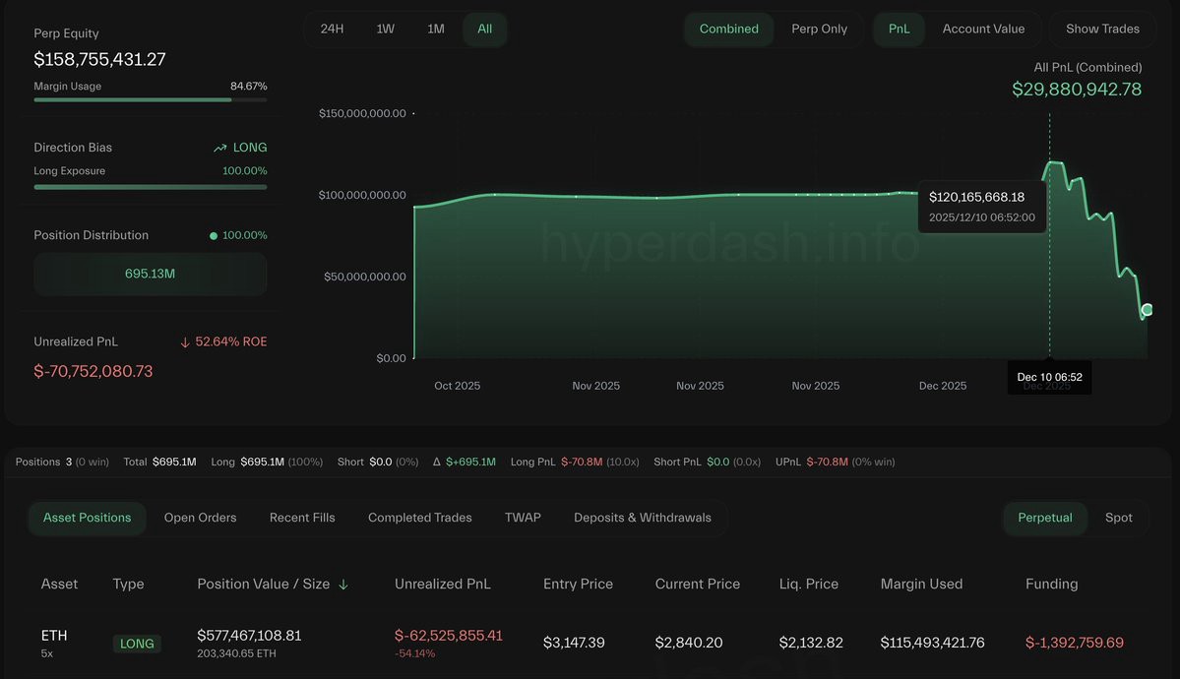Open the Open Orders tab
Viewport: 1180px width, 679px height.
pyautogui.click(x=200, y=518)
